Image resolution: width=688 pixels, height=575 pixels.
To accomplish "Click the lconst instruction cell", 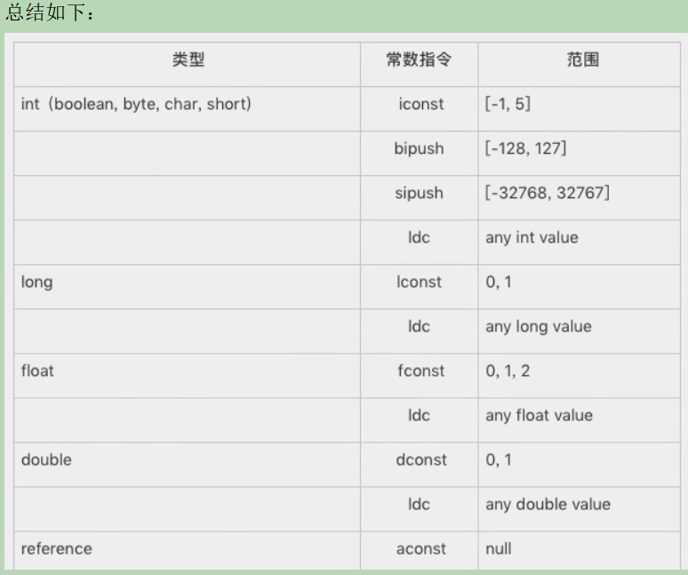I will click(419, 287).
